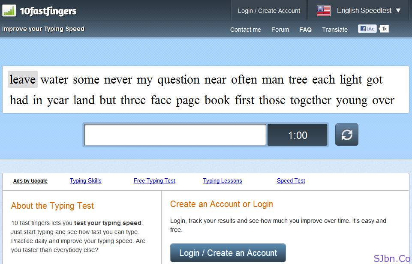
Task: Click the US flag icon
Action: [x=323, y=11]
